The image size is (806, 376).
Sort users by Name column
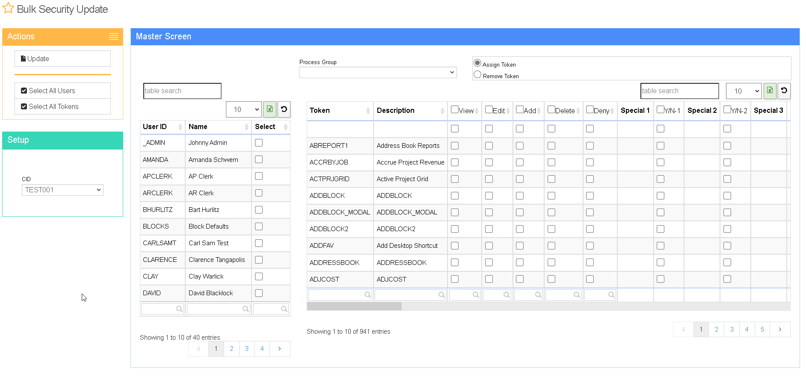coord(246,127)
